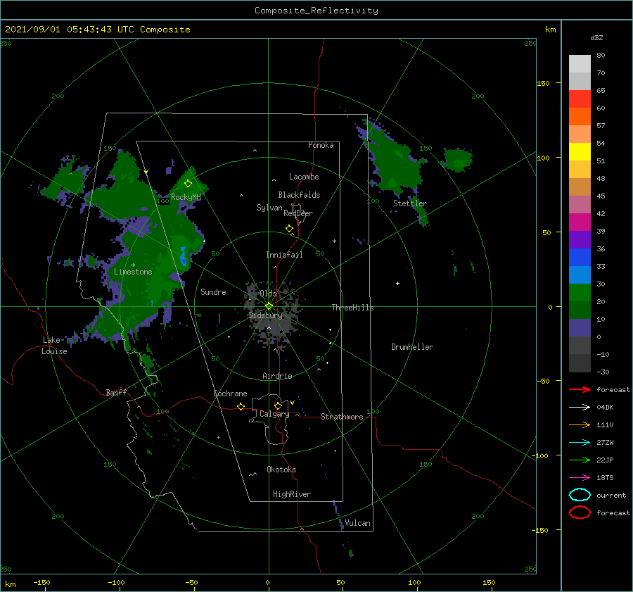
Task: Click the Cochrane city label
Action: click(230, 393)
